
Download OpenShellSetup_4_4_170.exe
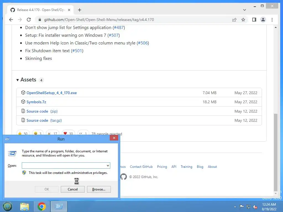(52, 93)
